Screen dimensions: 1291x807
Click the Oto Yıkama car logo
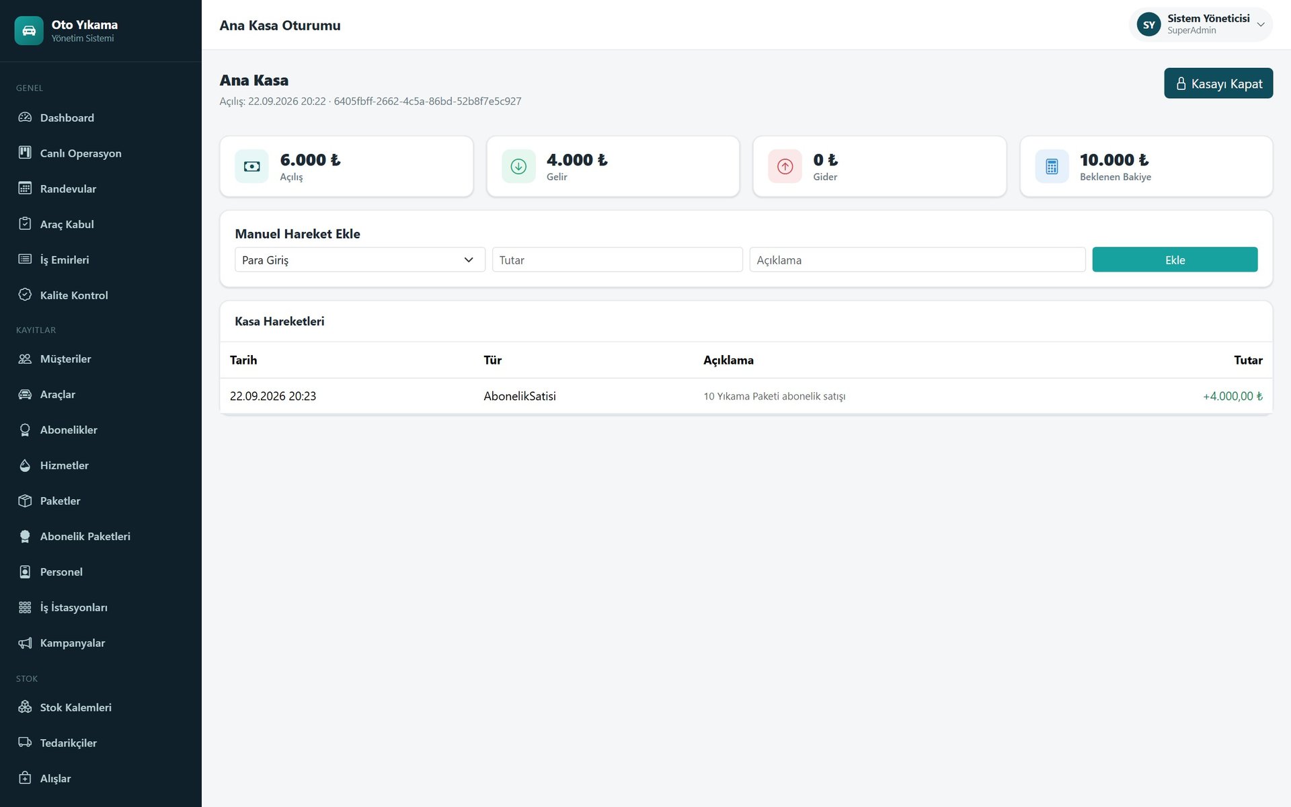(x=29, y=30)
